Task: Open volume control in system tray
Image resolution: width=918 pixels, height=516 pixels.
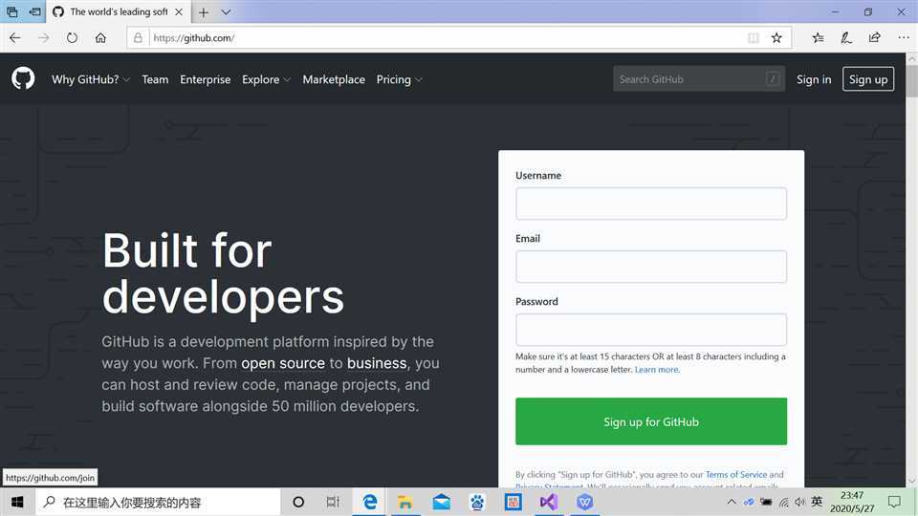Action: [799, 502]
